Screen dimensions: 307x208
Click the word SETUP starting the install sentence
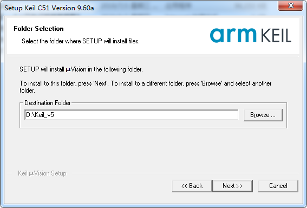29,69
